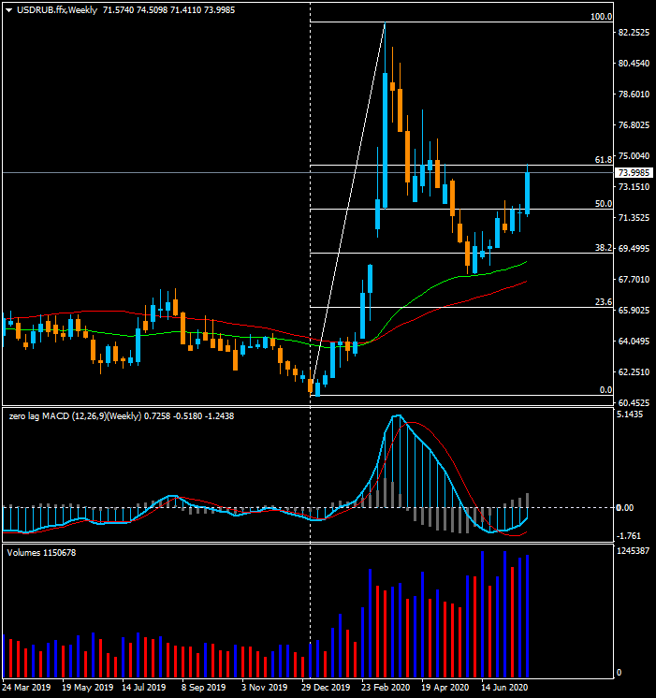Click the MACD 0.00 zero level label

tap(625, 507)
